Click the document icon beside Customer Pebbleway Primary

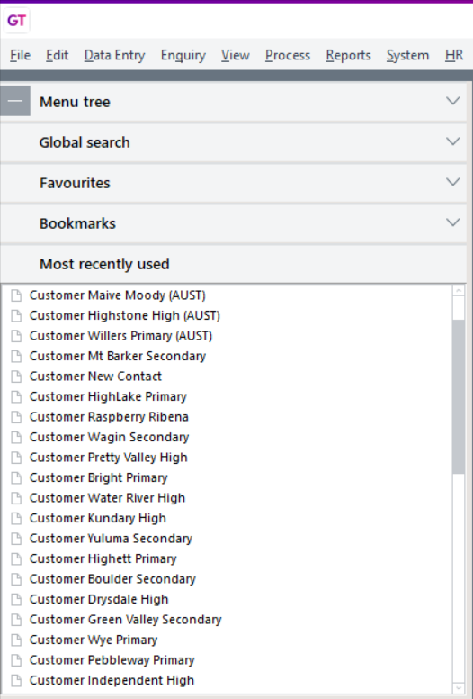pos(16,660)
